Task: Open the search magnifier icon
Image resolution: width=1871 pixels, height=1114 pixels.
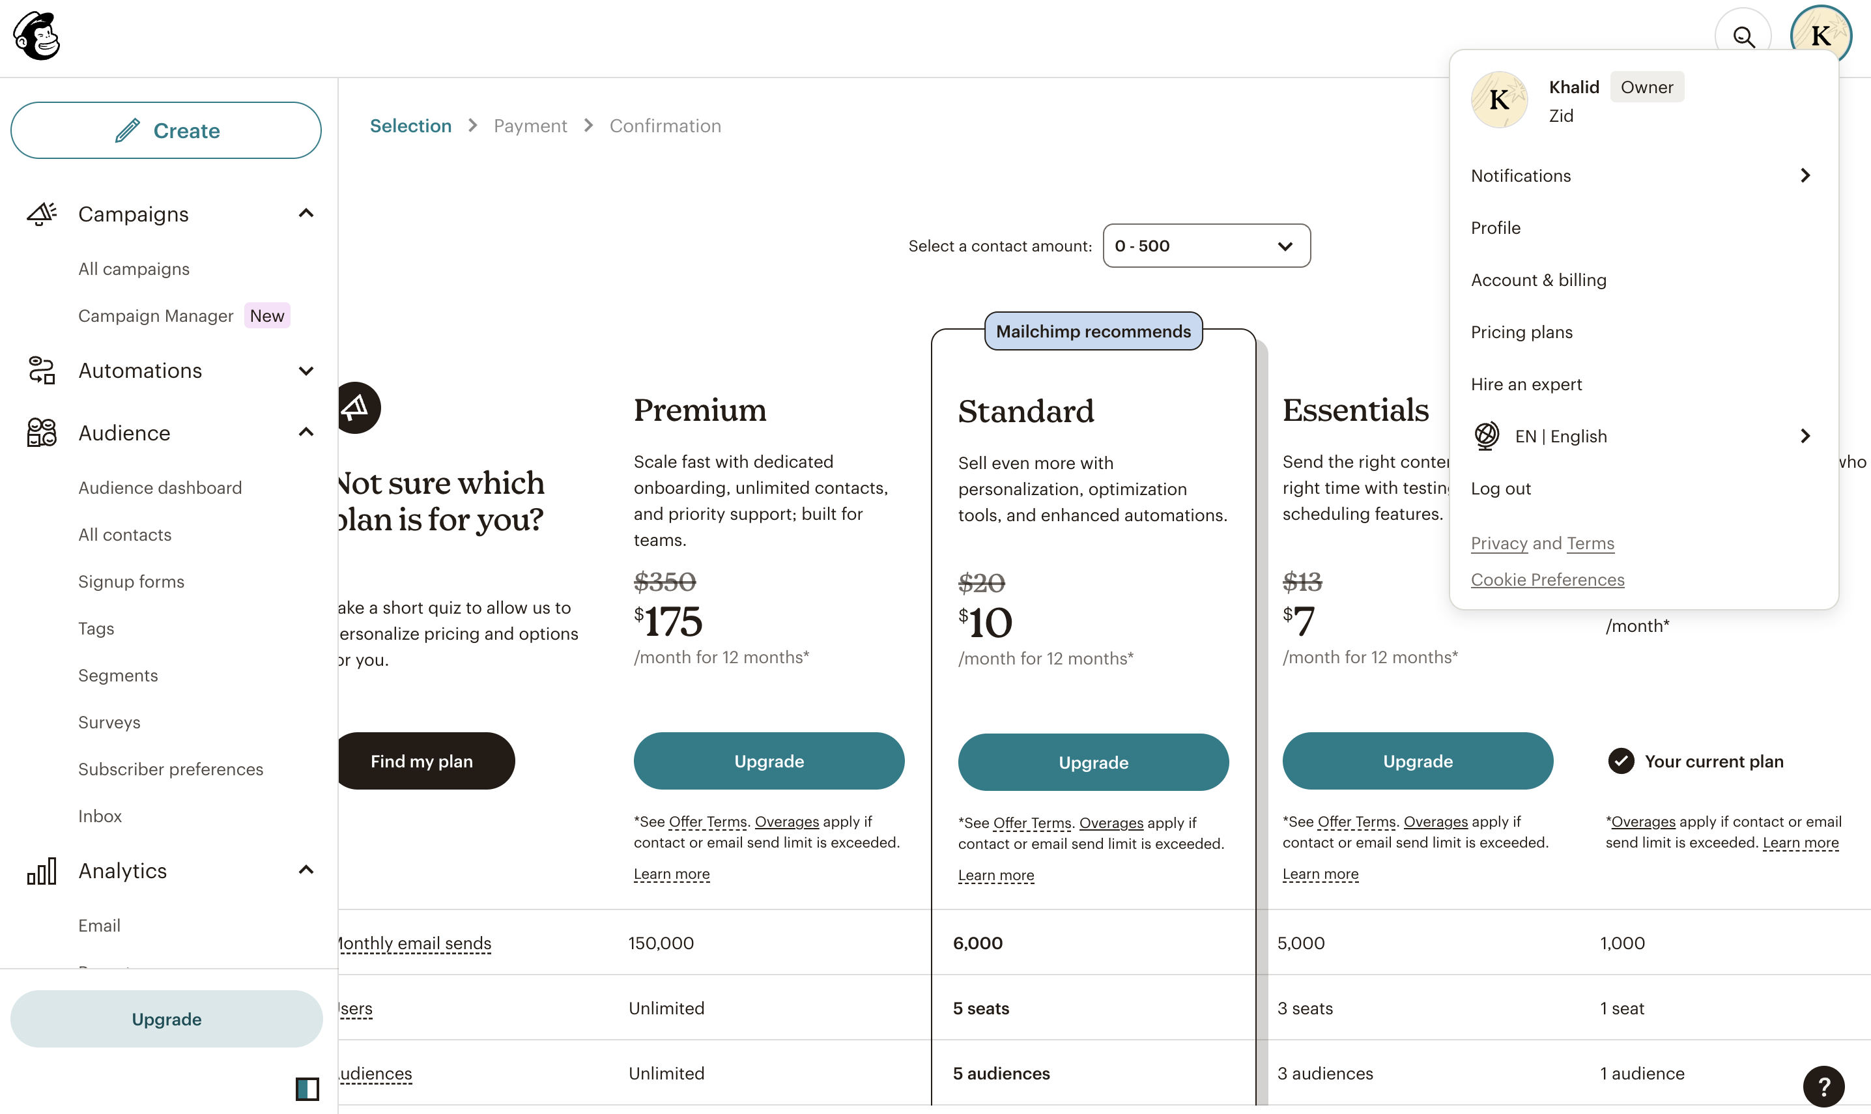Action: point(1743,35)
